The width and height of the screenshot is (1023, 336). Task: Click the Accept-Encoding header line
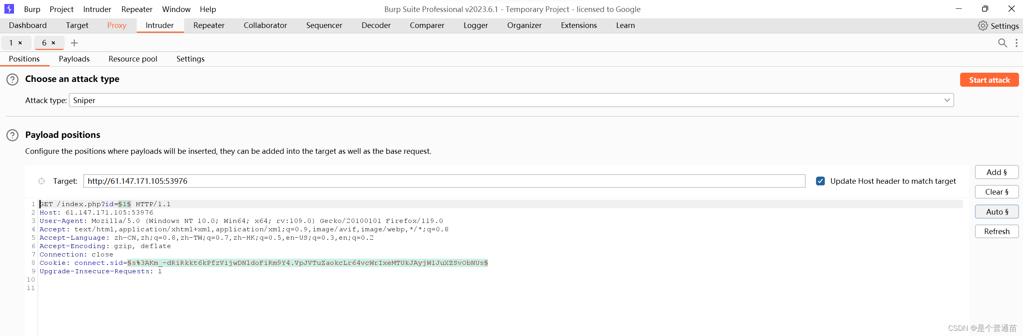pos(105,246)
